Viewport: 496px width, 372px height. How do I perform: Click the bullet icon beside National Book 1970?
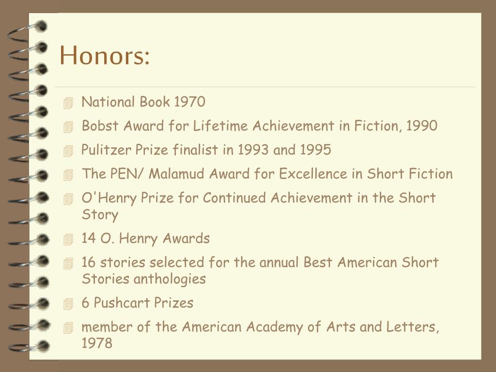click(68, 103)
